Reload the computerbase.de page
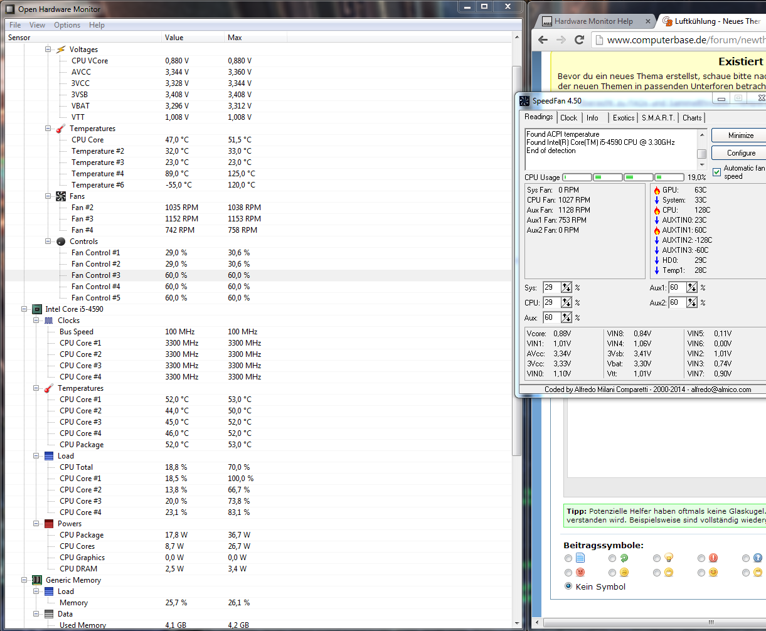Screen dimensions: 766x631 click(x=580, y=40)
